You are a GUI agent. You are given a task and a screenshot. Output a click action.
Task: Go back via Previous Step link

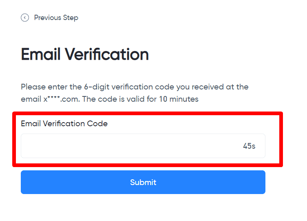click(x=56, y=18)
